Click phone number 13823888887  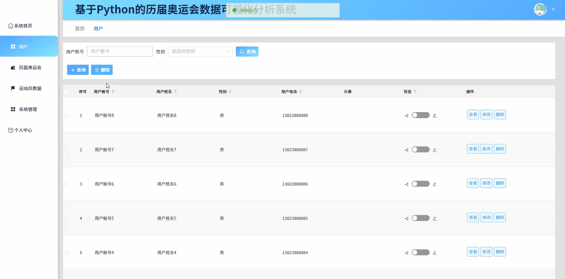tap(295, 150)
